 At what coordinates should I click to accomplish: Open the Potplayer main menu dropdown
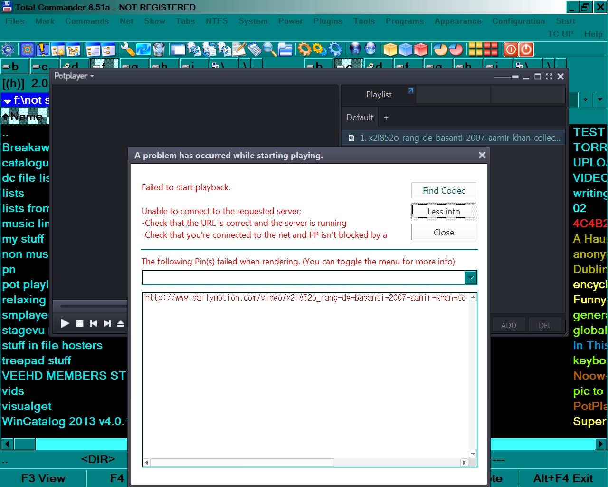74,76
